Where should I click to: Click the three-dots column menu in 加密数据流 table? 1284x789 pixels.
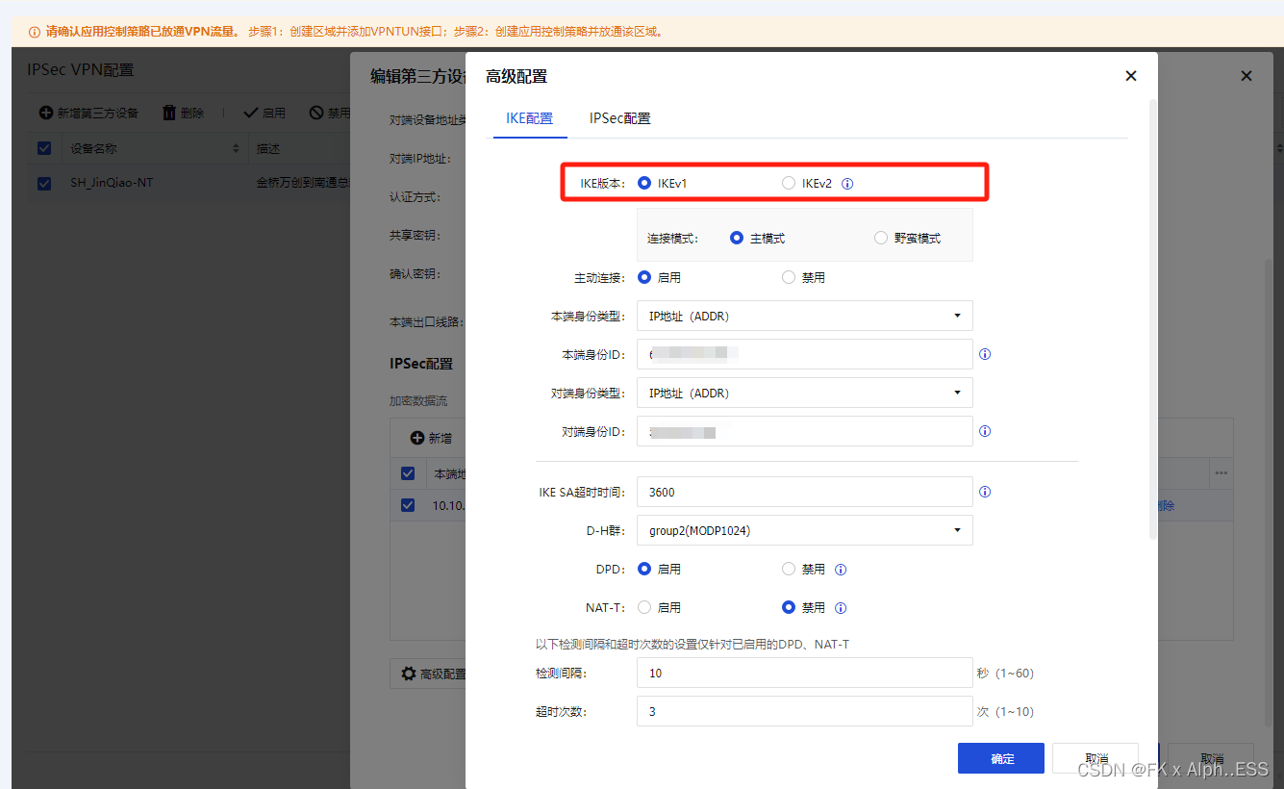click(x=1221, y=473)
